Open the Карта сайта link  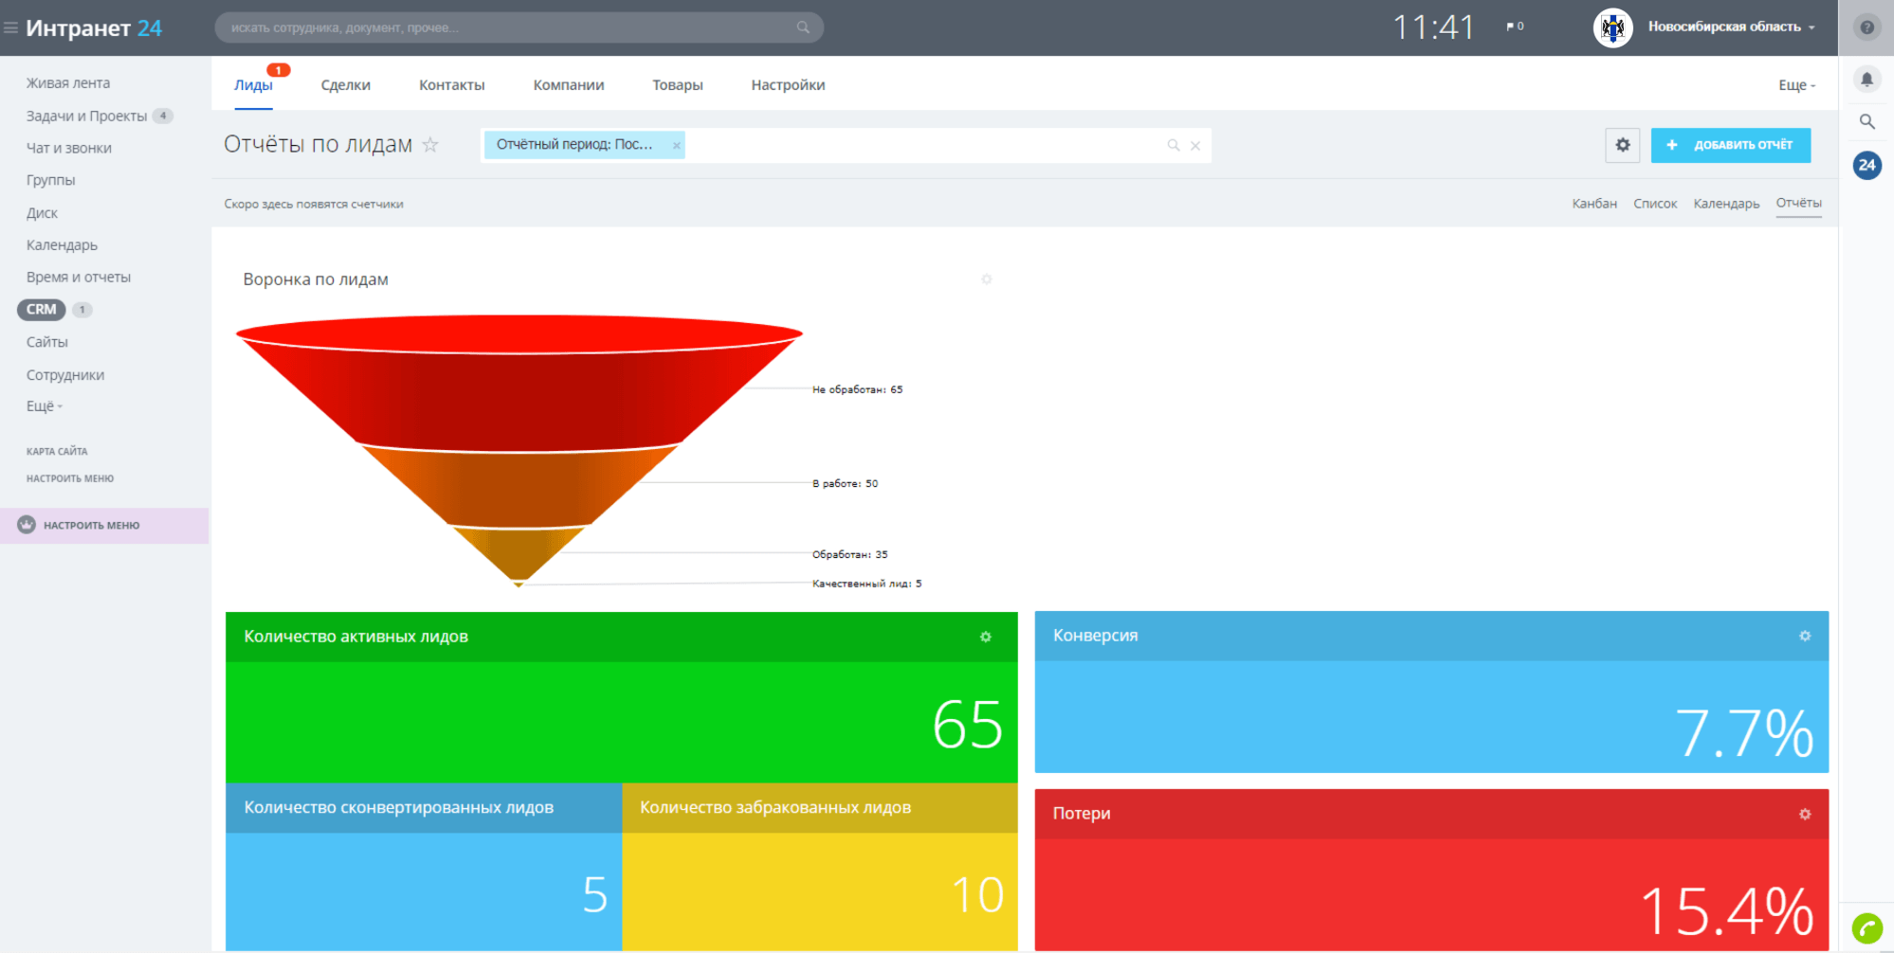(x=57, y=452)
